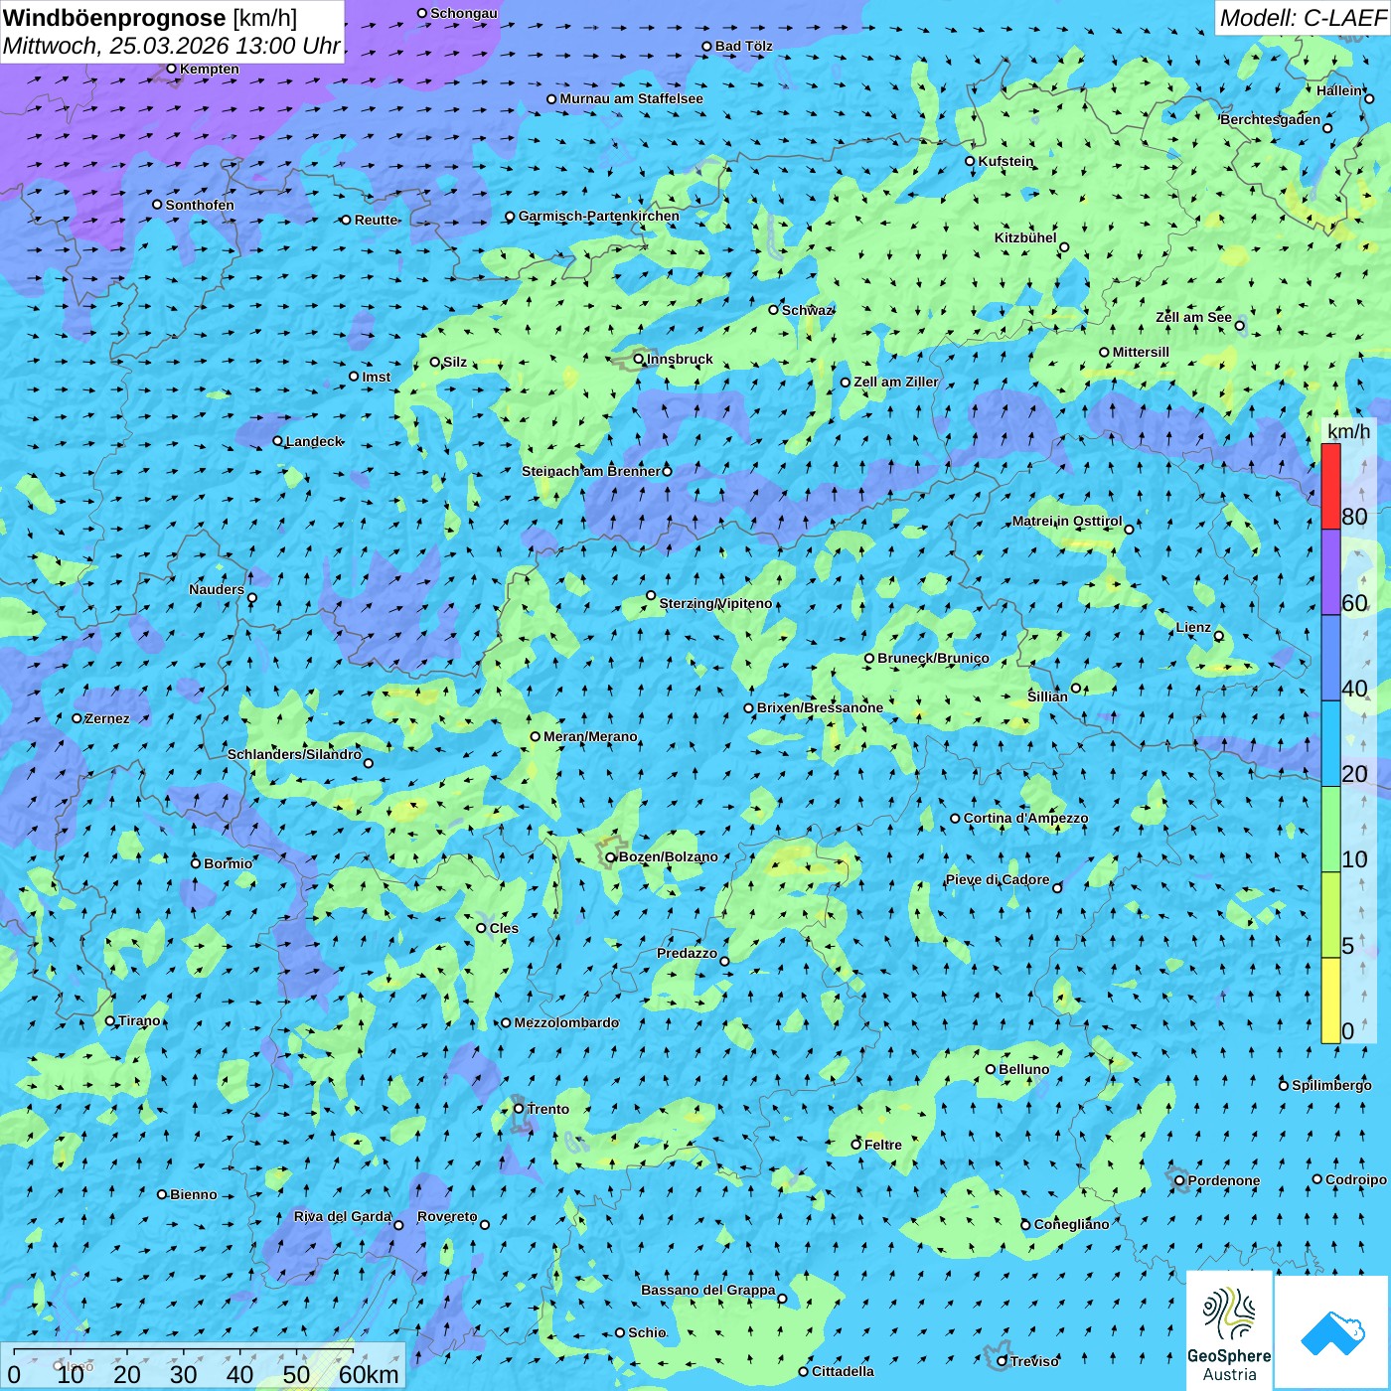Click the date Mittwoch, 25.03.2026 13:00 Uhr
The width and height of the screenshot is (1391, 1391).
click(x=172, y=46)
